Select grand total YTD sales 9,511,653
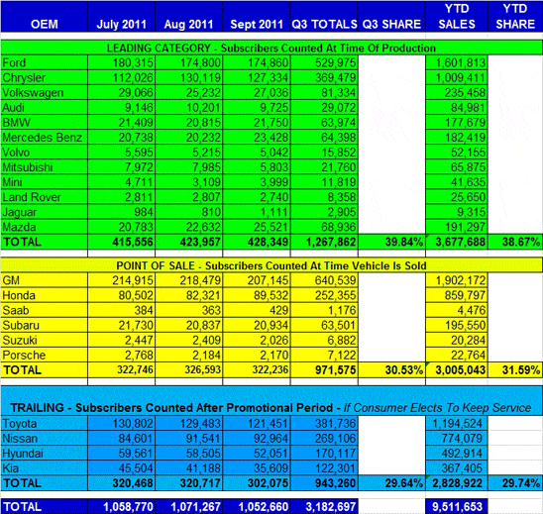This screenshot has width=543, height=514. click(457, 506)
